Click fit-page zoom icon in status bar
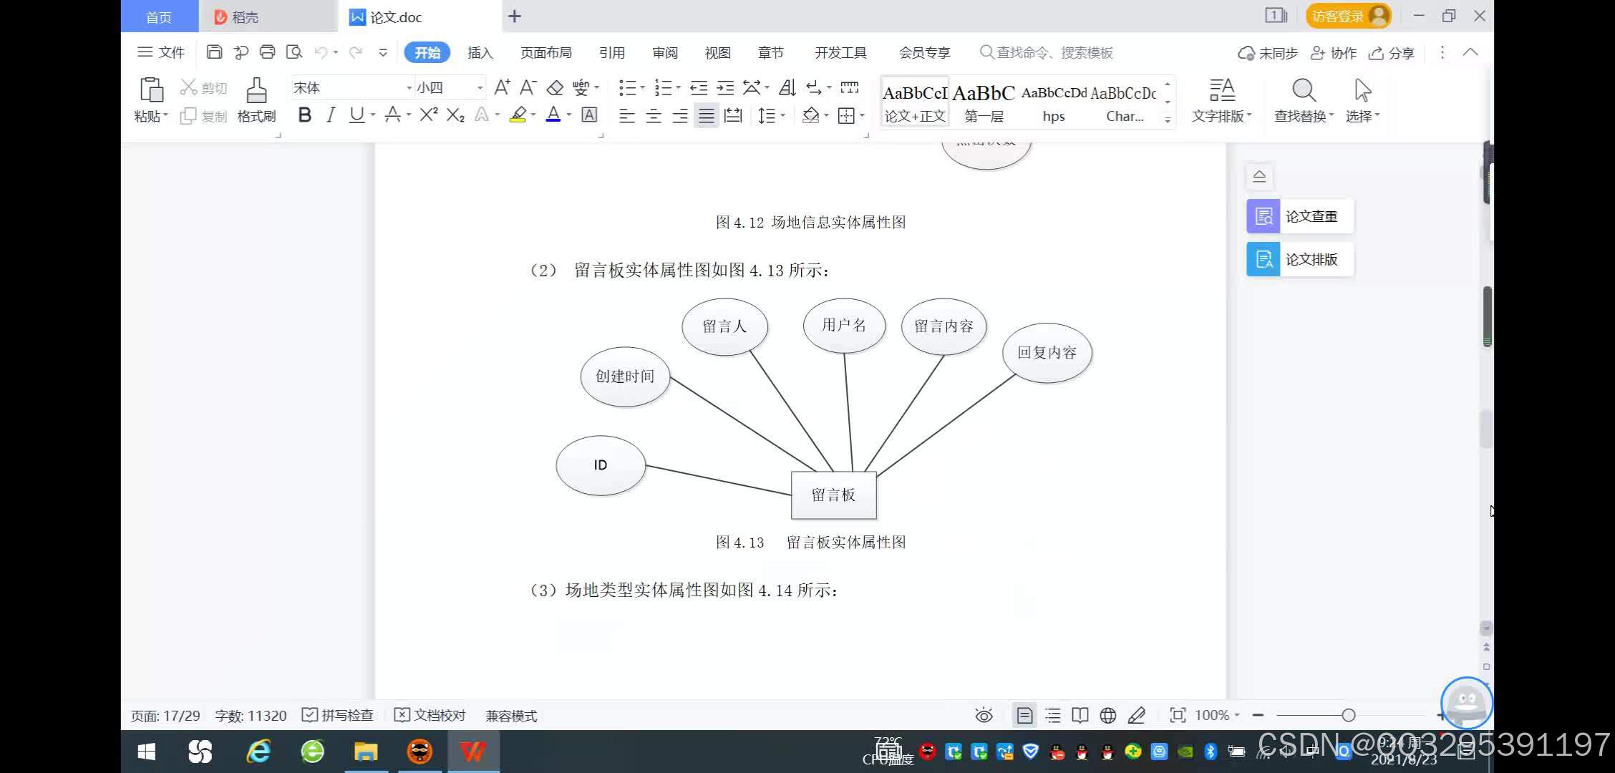 [x=1178, y=715]
